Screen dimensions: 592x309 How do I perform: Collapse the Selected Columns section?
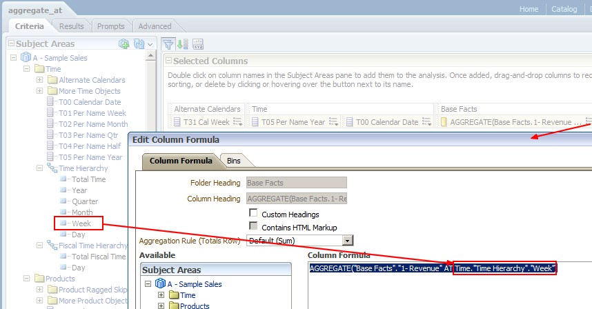click(168, 61)
